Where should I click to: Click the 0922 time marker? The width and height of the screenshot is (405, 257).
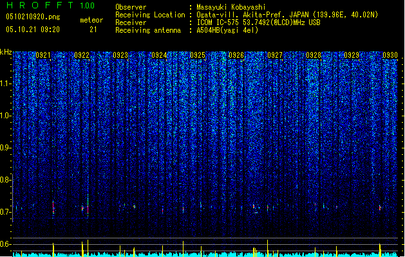tap(82, 55)
